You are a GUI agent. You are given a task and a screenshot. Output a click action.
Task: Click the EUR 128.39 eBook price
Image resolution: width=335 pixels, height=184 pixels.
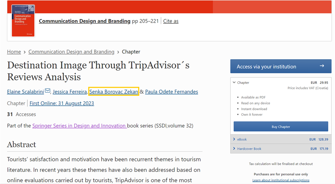coord(319,139)
